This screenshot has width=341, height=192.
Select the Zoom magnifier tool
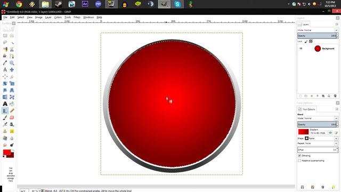pos(12,63)
